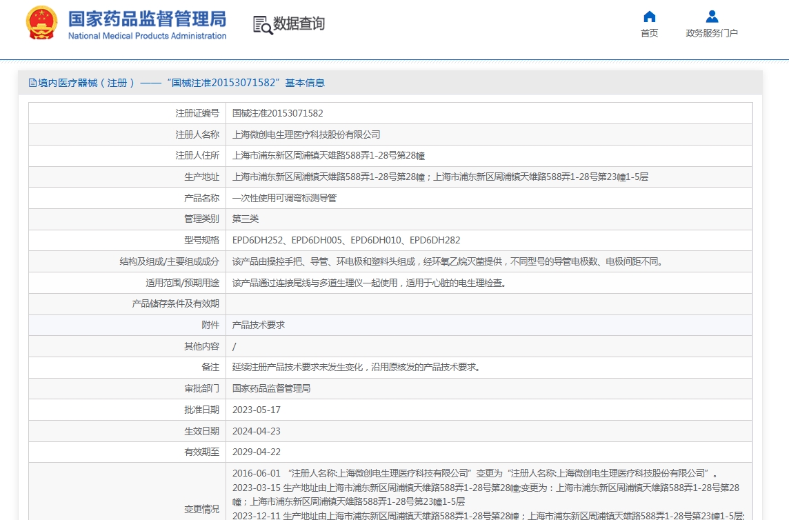The image size is (789, 520).
Task: Select 国械注准20153071582 in the 注册证编号 row
Action: pyautogui.click(x=278, y=113)
